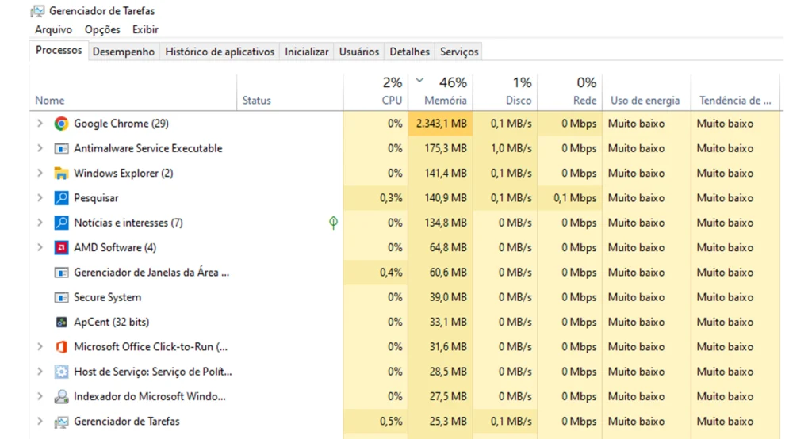Click the Task Manager title bar icon

pos(37,11)
